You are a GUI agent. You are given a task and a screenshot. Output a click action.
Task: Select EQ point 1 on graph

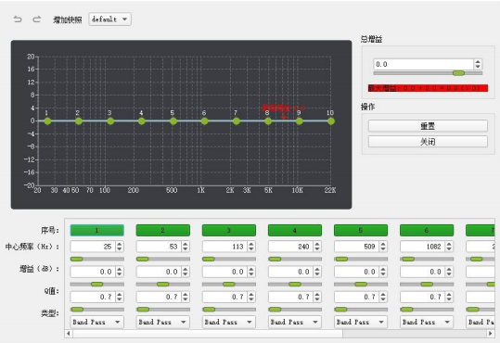click(x=47, y=121)
